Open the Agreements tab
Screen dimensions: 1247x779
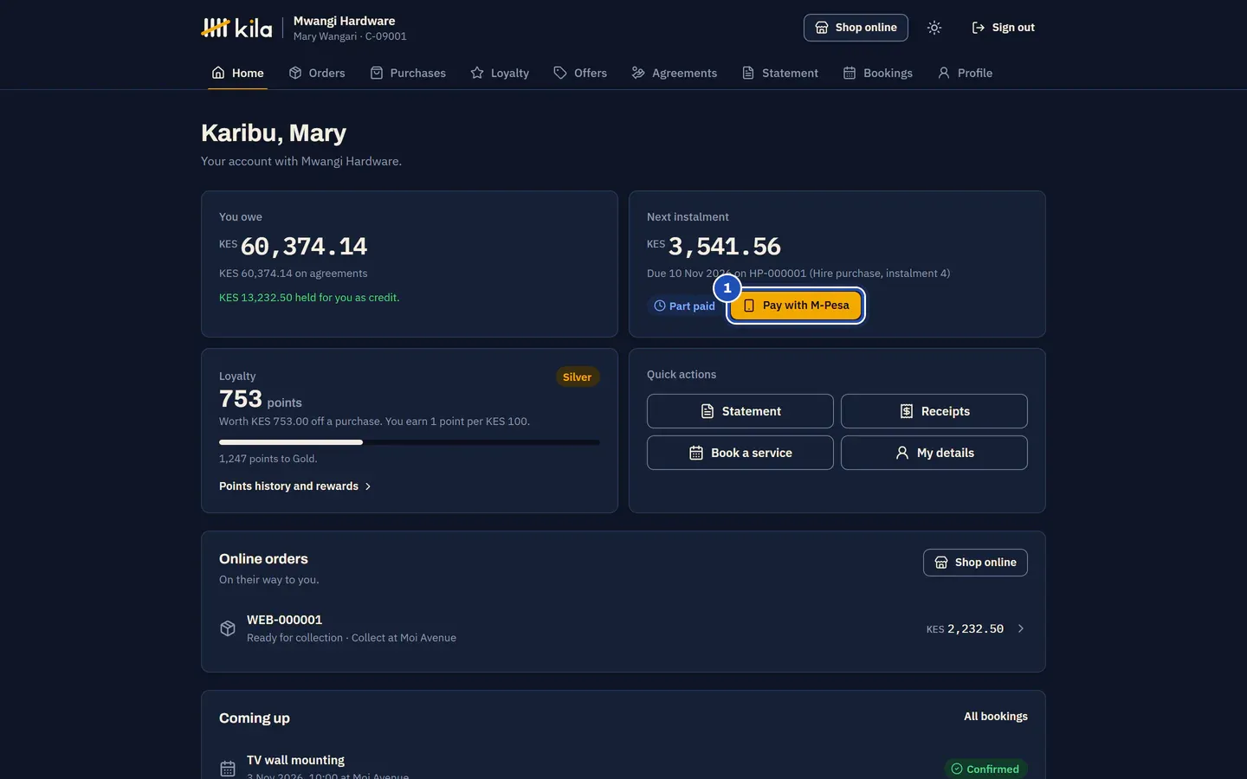[675, 73]
